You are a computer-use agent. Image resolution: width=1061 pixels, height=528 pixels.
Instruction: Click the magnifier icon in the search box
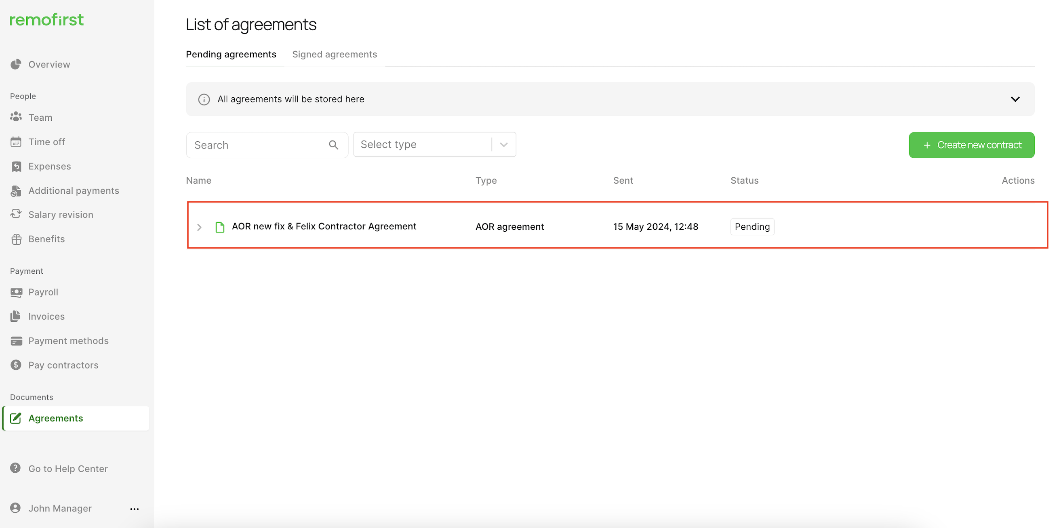coord(333,145)
